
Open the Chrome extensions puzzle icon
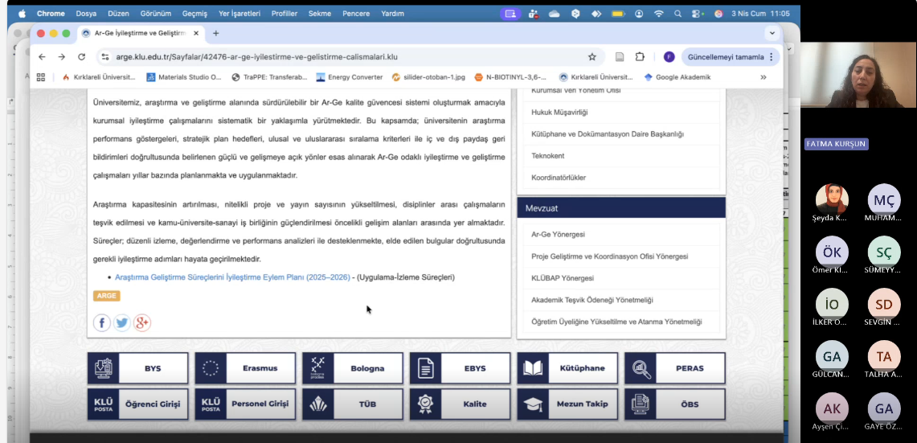pos(640,57)
